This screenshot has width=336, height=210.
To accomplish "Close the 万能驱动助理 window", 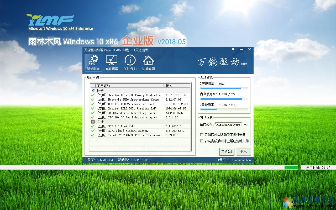I will (249, 49).
